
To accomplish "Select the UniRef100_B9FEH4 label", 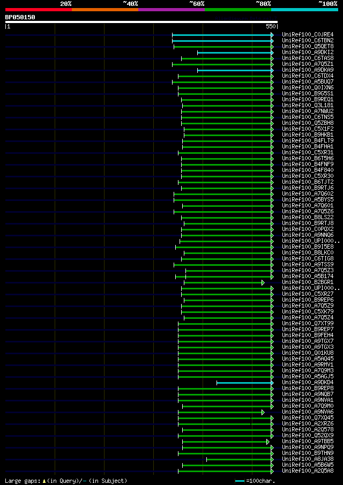I will click(x=308, y=334).
